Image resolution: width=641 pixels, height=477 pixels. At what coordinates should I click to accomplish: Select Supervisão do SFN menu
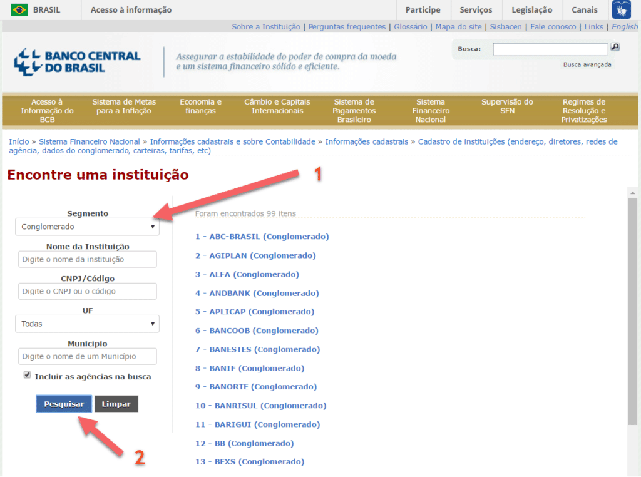[507, 106]
